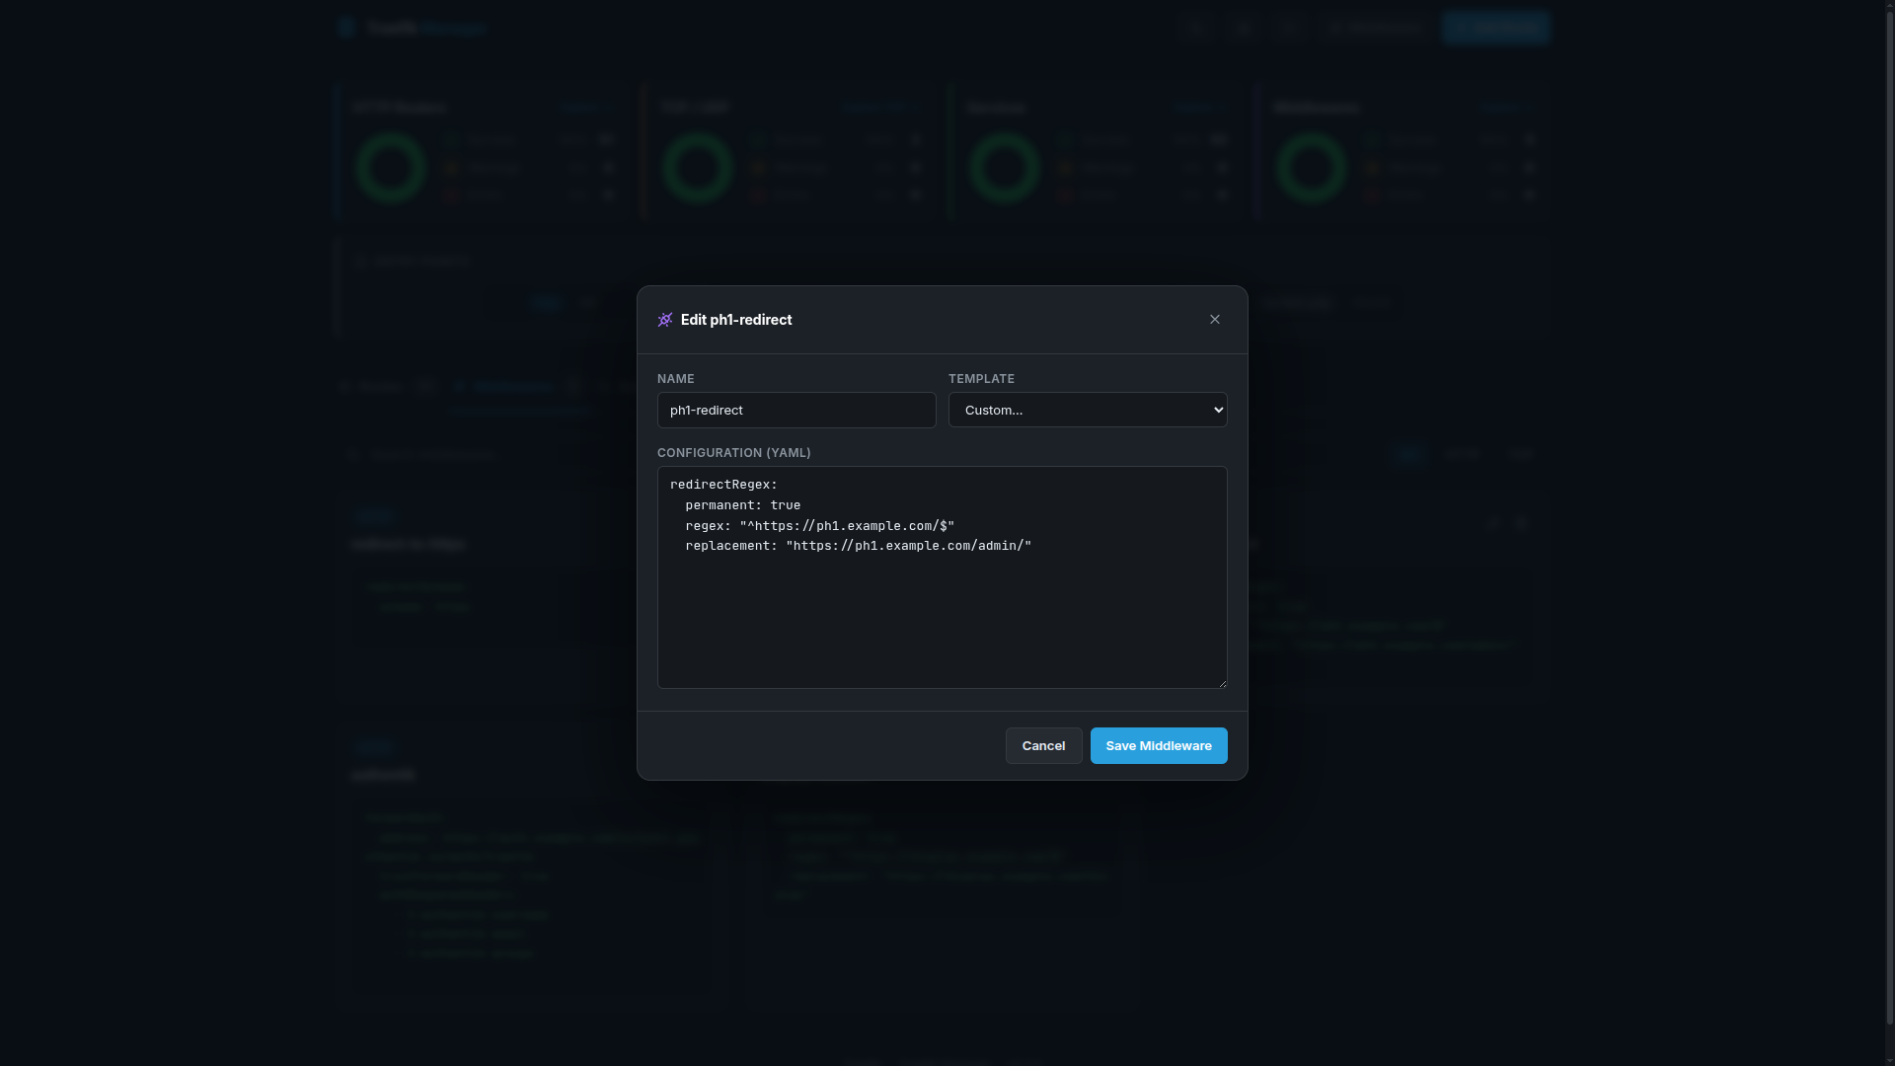Click the Add Middleware button in the header

click(1496, 28)
